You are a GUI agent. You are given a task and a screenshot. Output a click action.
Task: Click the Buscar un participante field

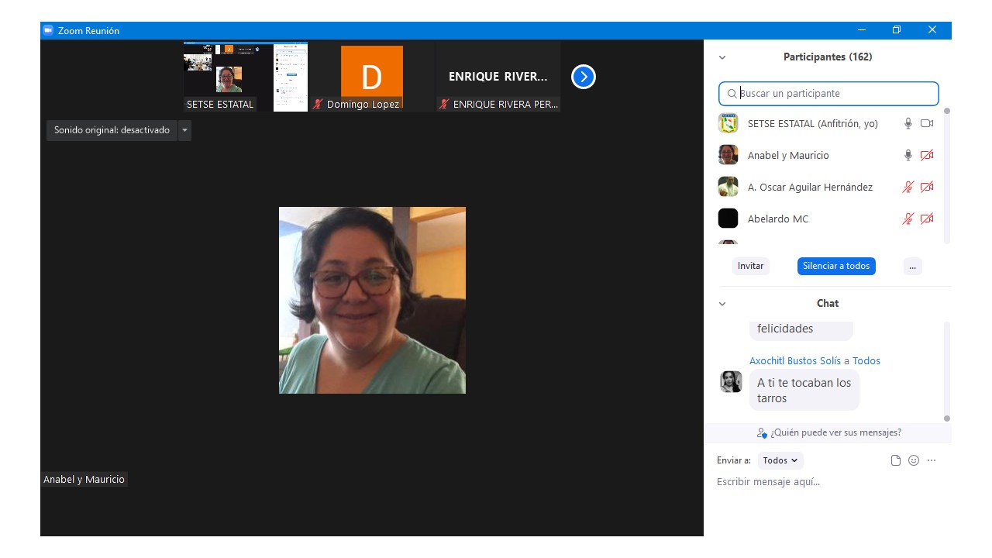coord(837,94)
